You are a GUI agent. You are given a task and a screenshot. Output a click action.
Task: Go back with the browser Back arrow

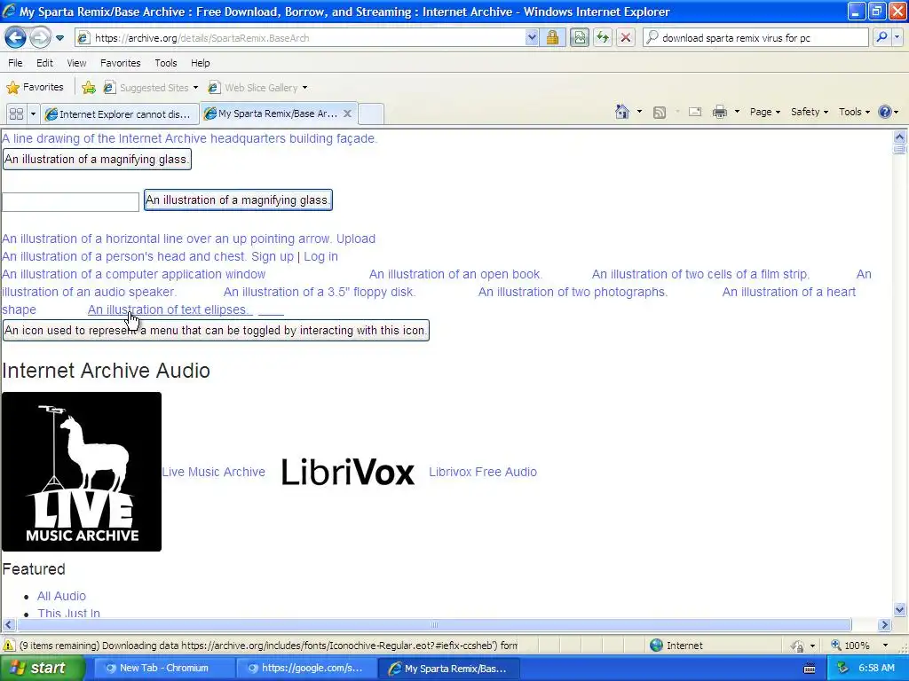15,38
